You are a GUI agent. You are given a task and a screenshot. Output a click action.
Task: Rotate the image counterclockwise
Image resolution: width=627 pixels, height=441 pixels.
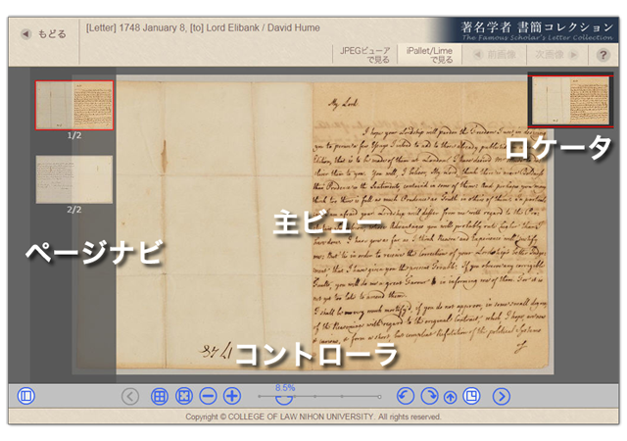[x=405, y=396]
